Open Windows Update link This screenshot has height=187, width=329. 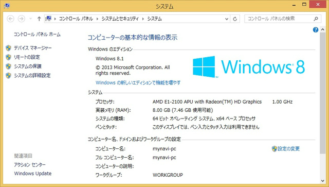coord(33,174)
